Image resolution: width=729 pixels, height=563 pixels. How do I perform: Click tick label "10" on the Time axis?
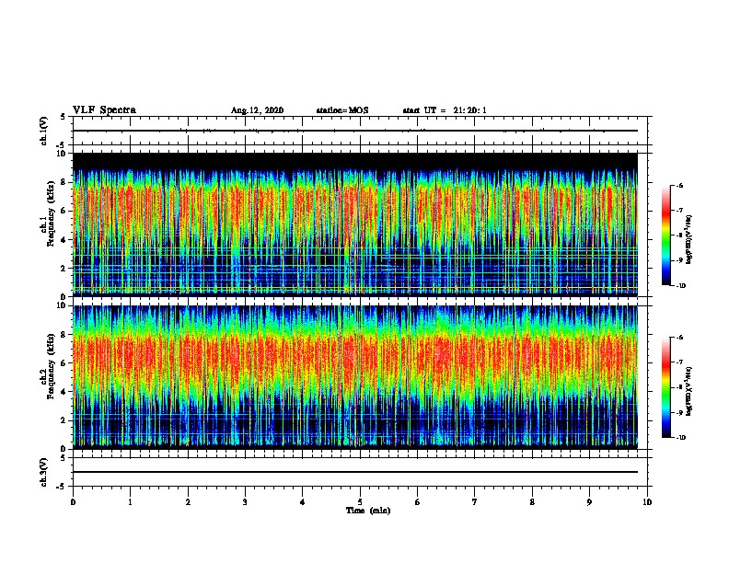tap(647, 502)
